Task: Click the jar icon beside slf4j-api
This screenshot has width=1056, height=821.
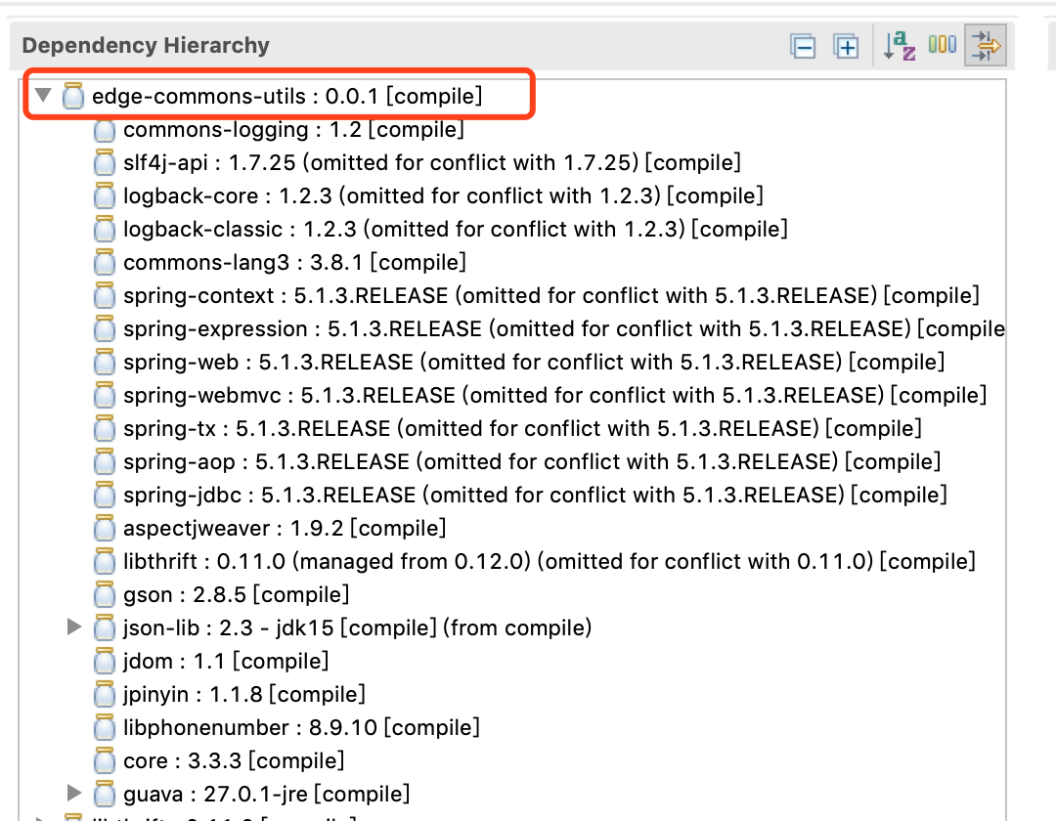Action: pos(105,162)
